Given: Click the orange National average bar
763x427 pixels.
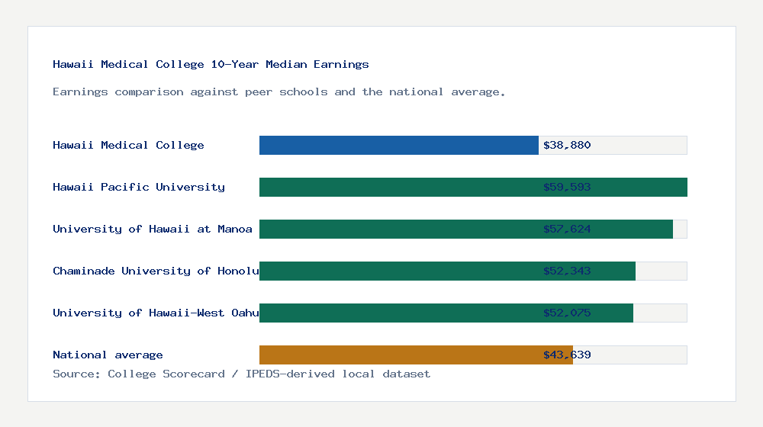Looking at the screenshot, I should tap(416, 355).
